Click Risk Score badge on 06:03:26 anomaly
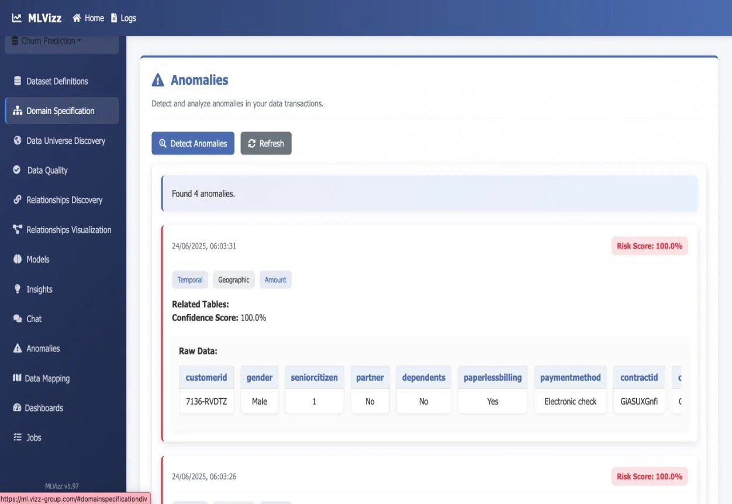This screenshot has width=732, height=504. coord(650,477)
